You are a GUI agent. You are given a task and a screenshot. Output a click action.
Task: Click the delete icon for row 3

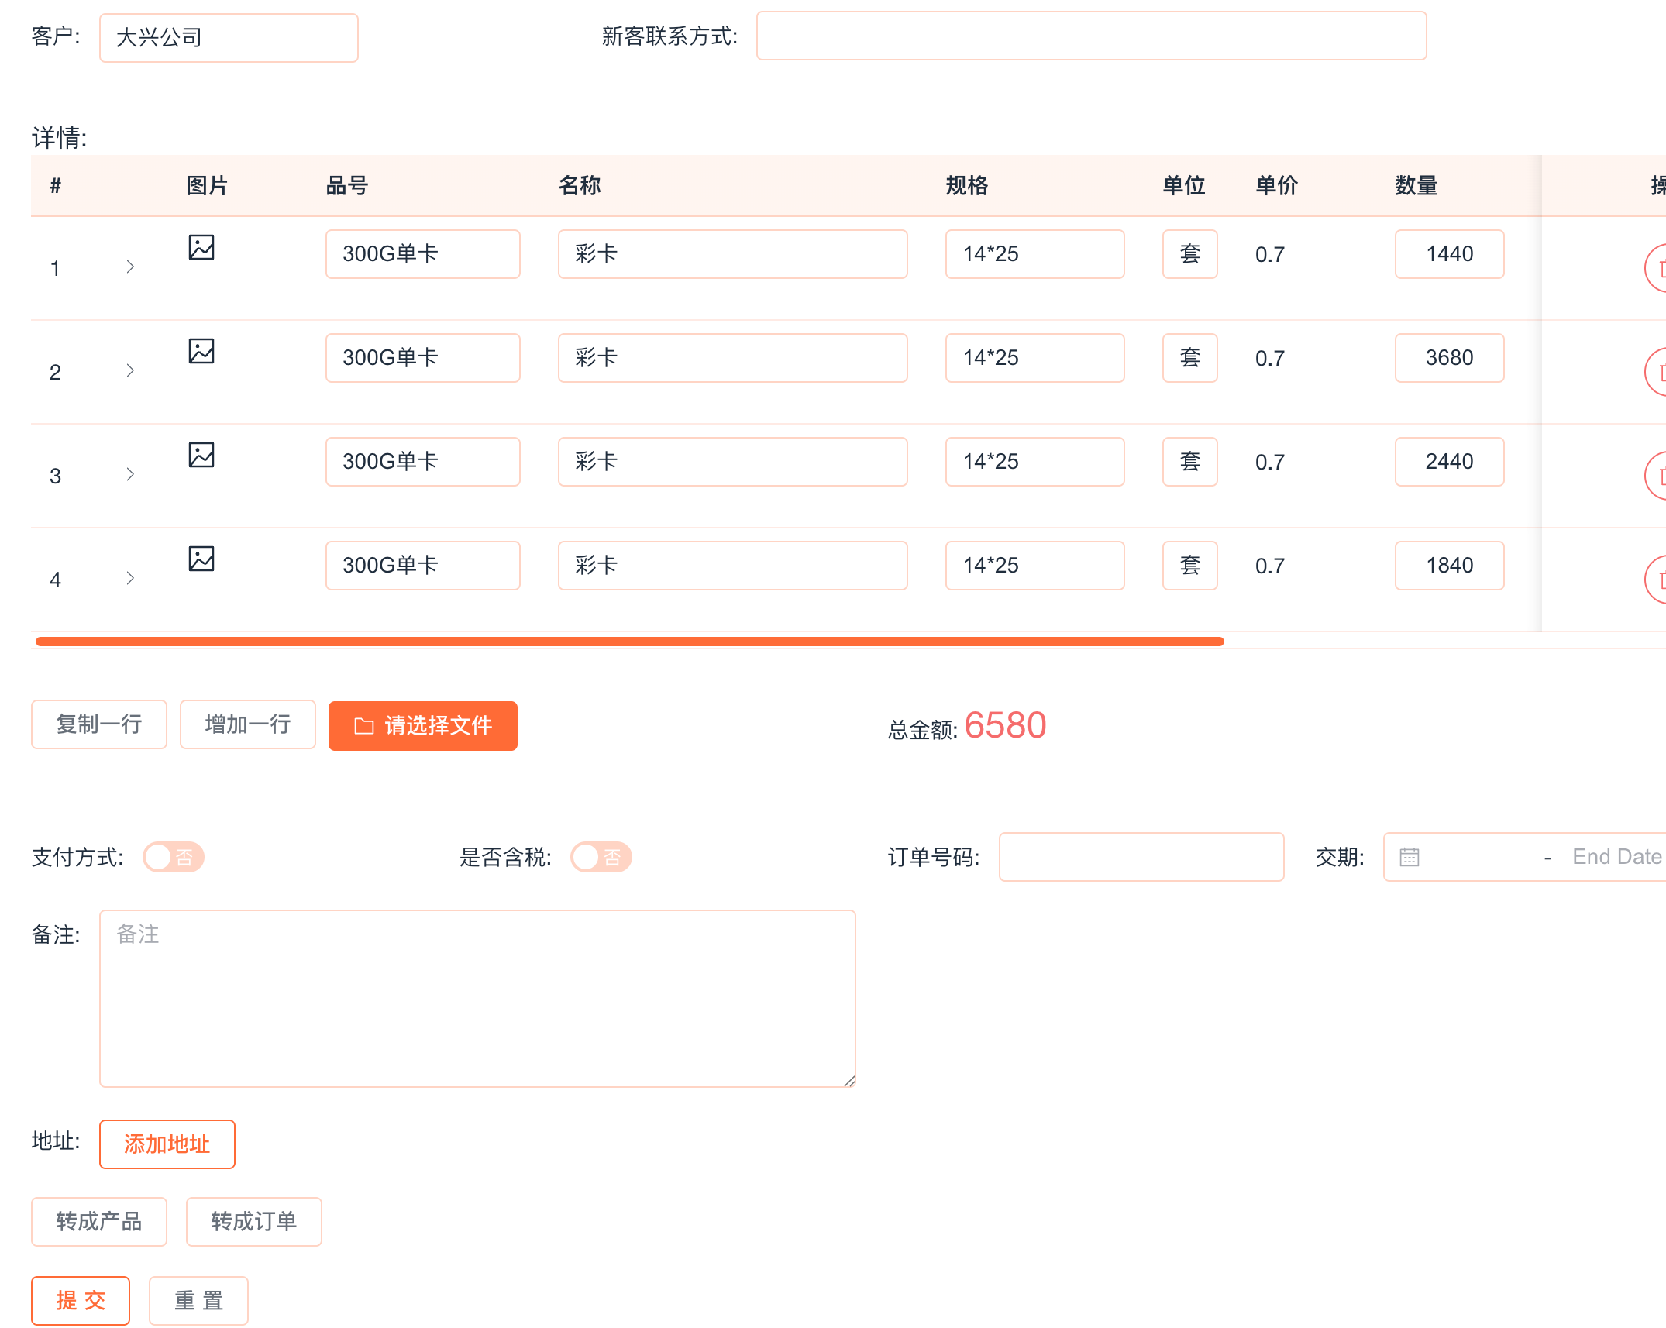click(x=1660, y=476)
